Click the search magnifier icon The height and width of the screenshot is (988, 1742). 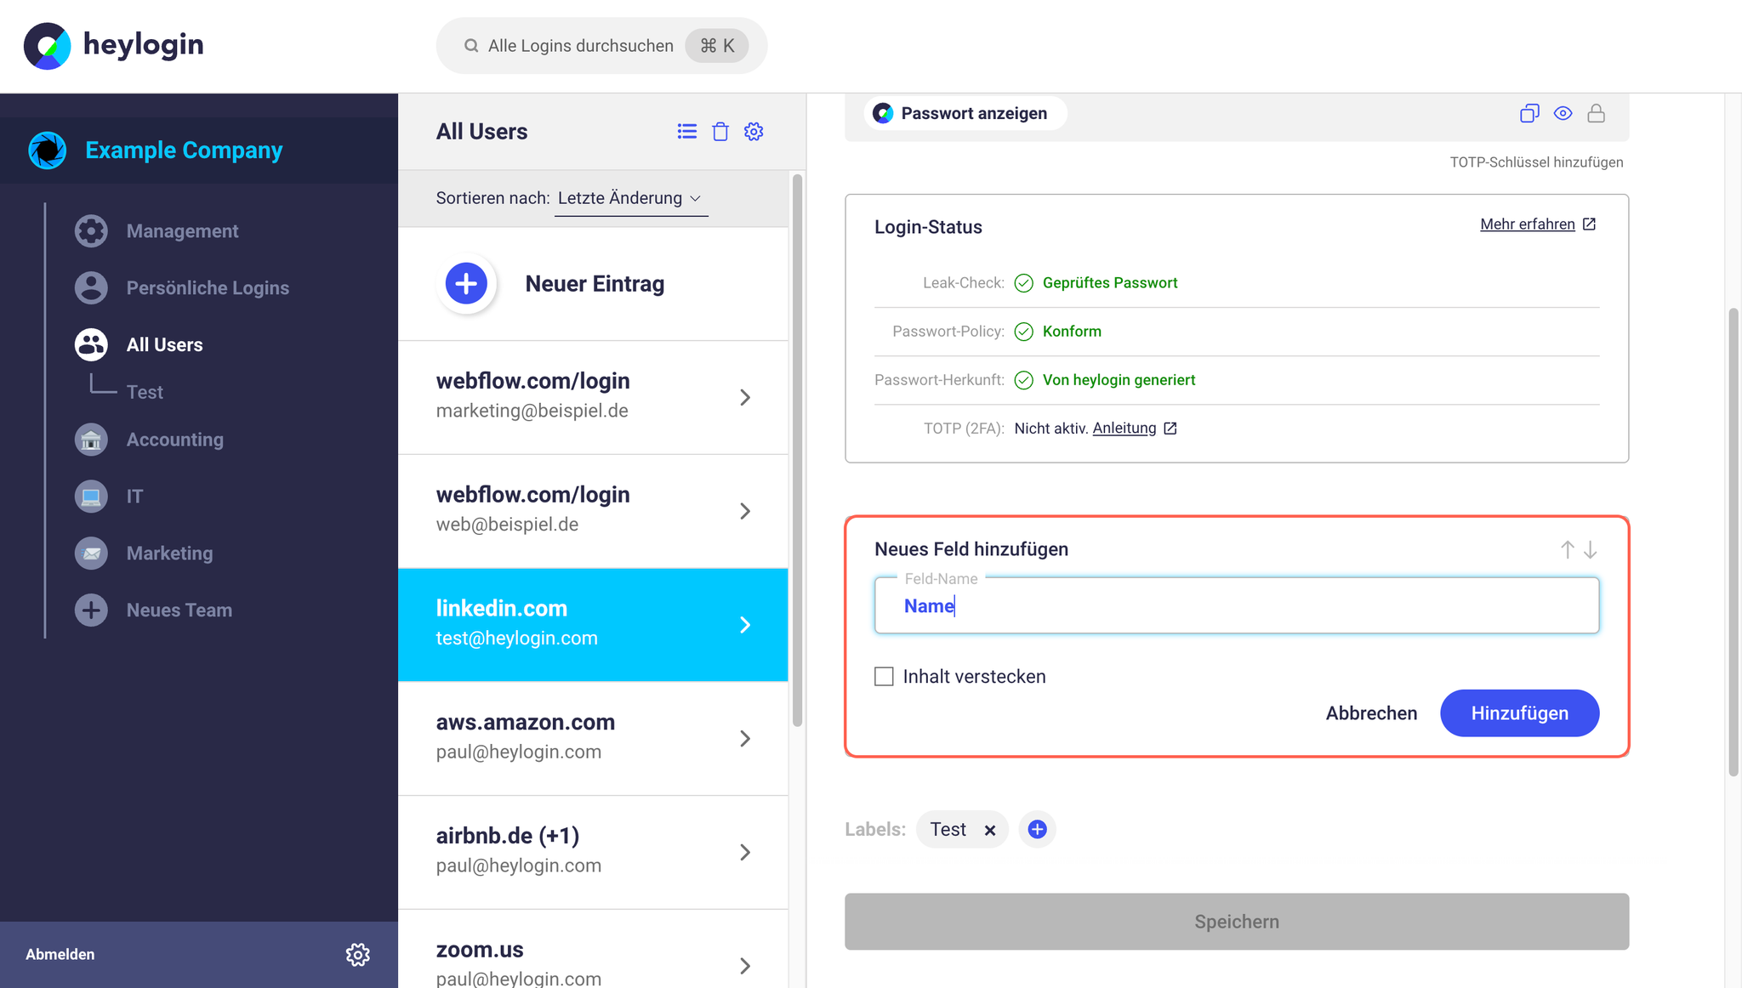471,46
